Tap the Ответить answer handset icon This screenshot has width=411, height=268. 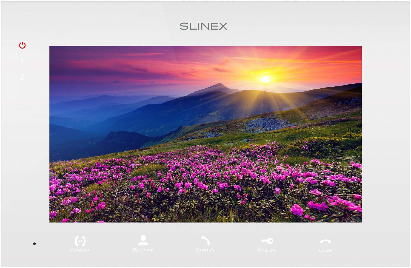205,241
